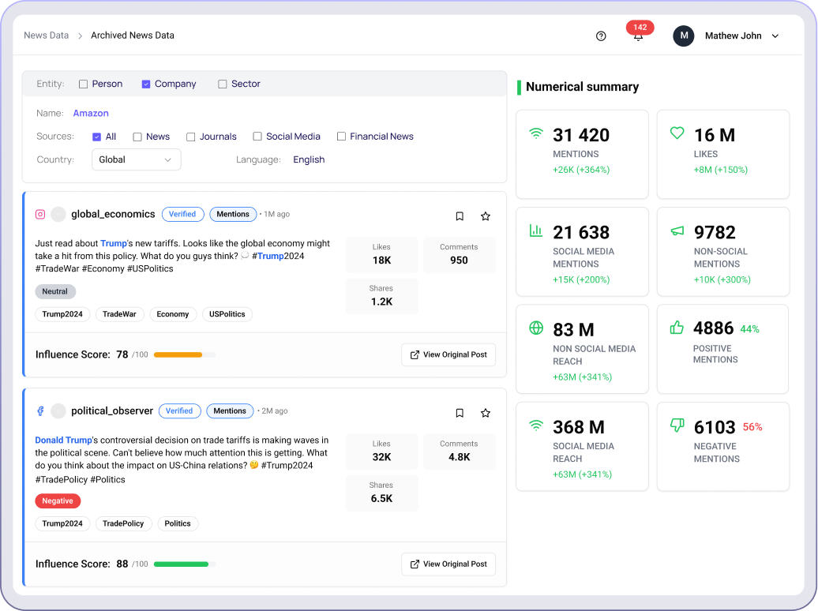Click the Influence Score 78 progress bar
Viewport: 818px width, 611px height.
(x=185, y=354)
